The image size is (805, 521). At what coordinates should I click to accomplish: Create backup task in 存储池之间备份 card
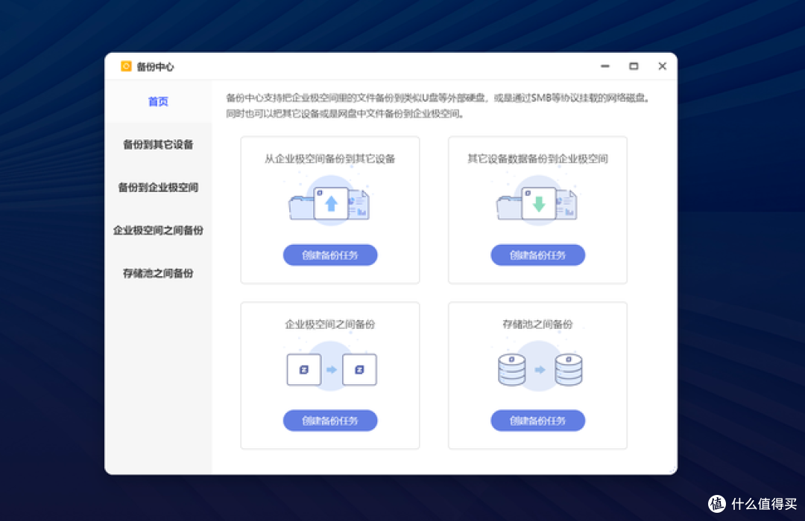coord(537,421)
